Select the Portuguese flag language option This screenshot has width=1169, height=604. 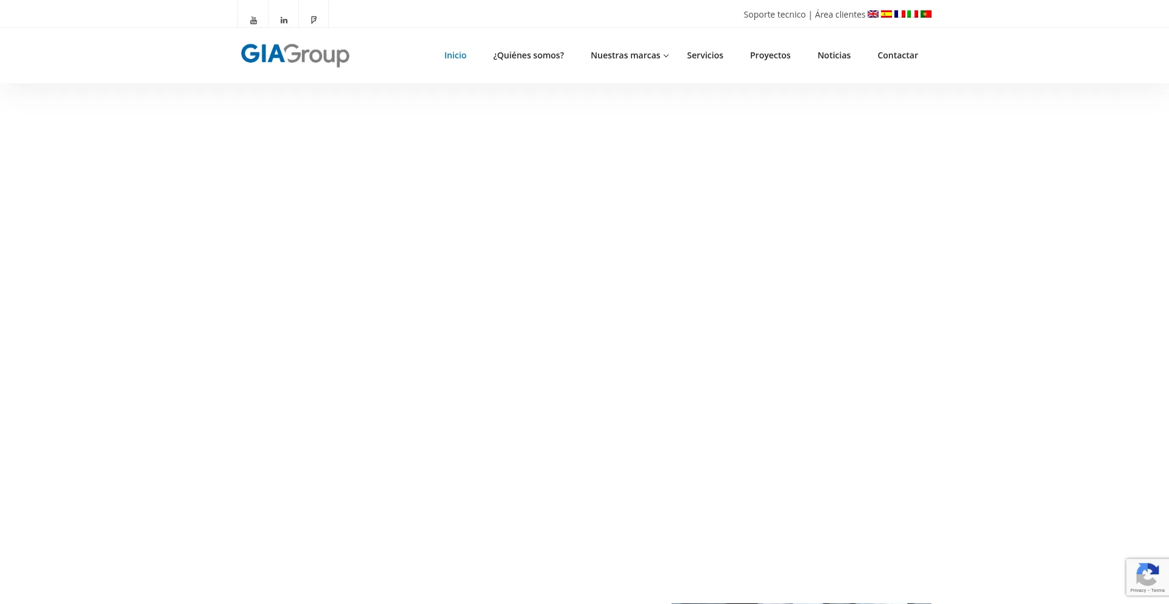926,14
